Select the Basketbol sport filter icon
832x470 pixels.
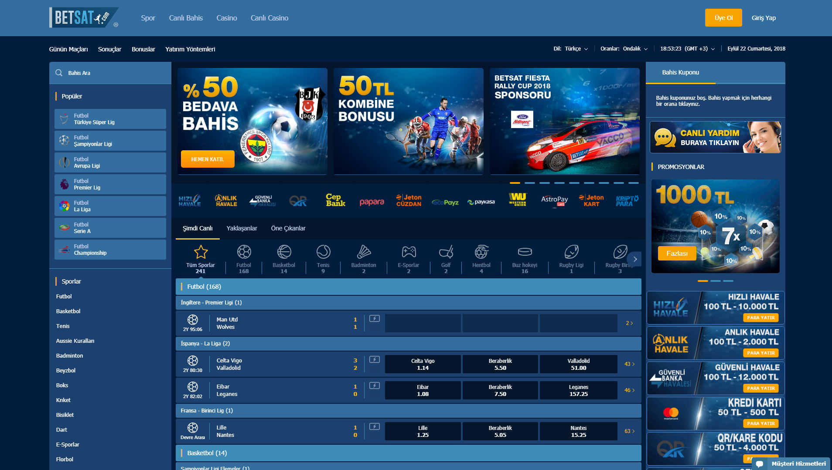pyautogui.click(x=284, y=252)
